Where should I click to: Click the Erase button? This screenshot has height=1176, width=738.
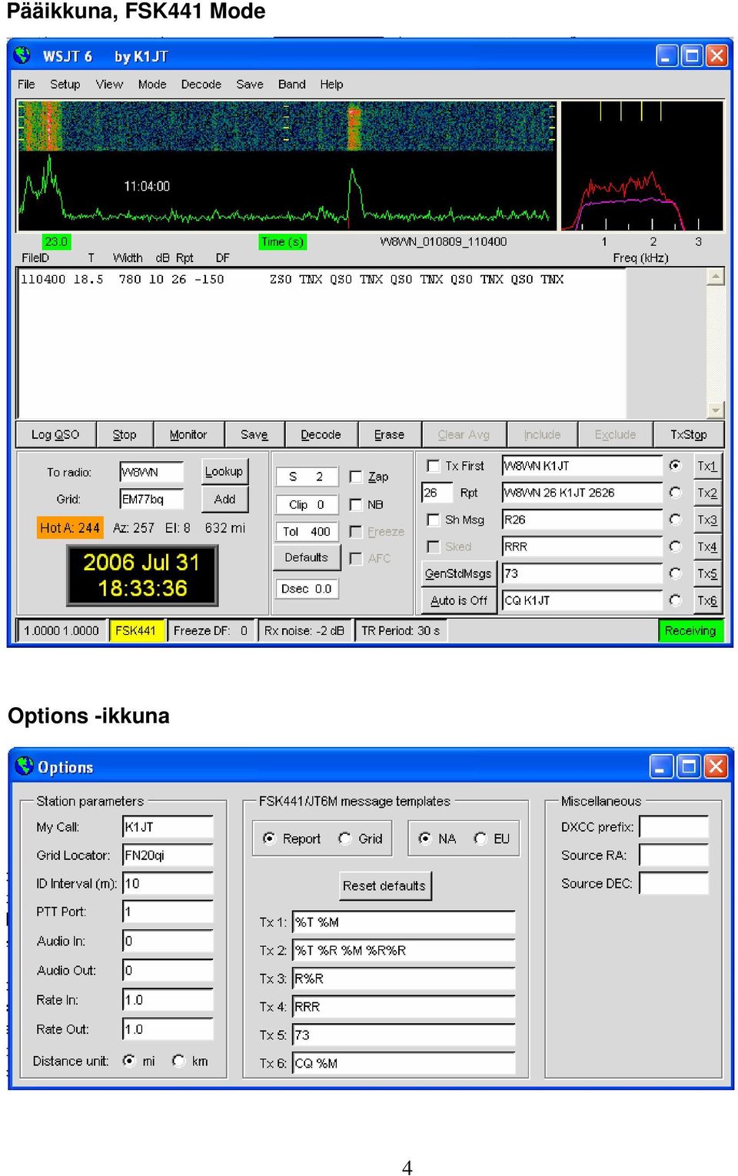click(x=389, y=434)
